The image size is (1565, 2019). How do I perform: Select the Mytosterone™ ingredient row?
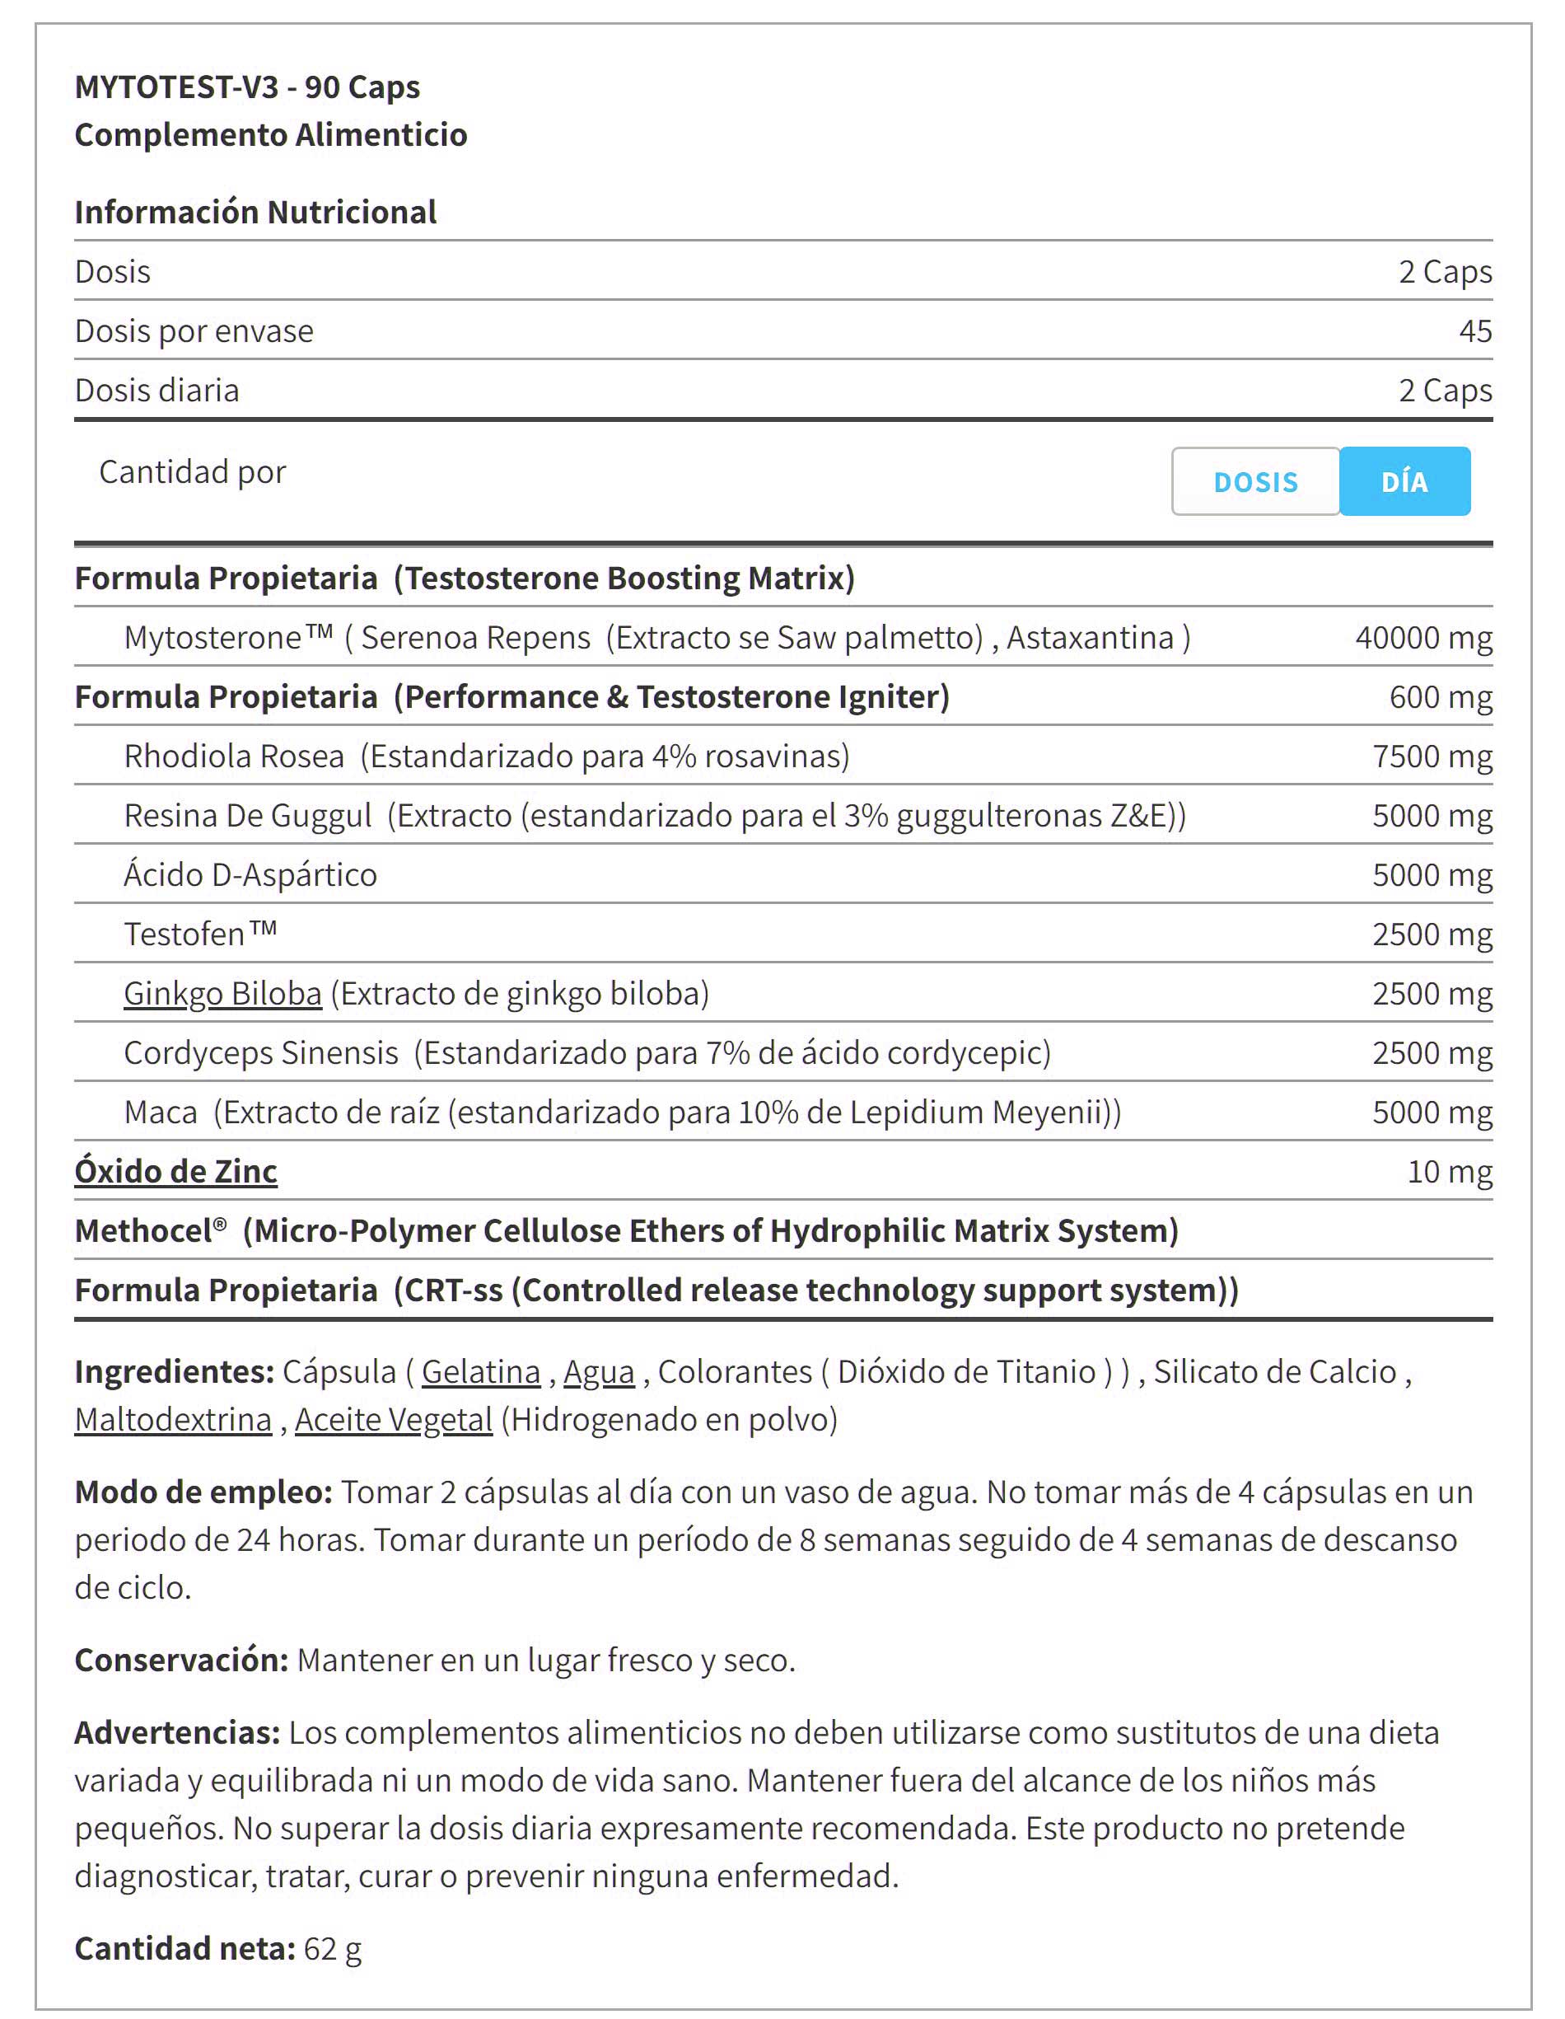tap(783, 637)
